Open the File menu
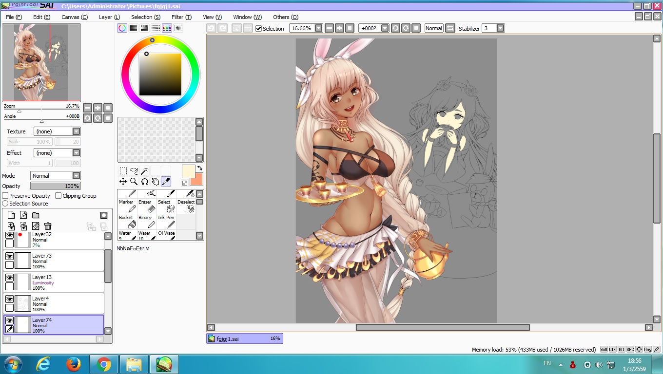Screen dimensions: 663x374 [14, 17]
